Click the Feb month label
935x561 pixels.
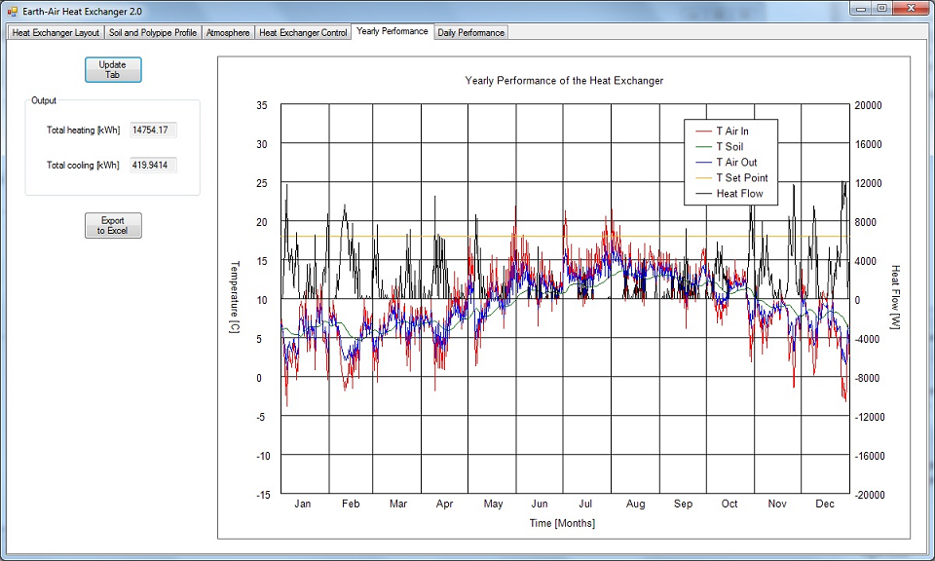pyautogui.click(x=351, y=504)
